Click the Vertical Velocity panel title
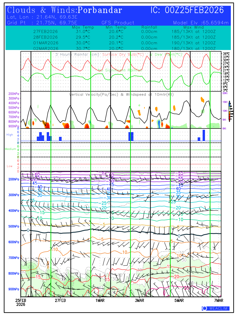This screenshot has height=314, width=235. [x=121, y=94]
